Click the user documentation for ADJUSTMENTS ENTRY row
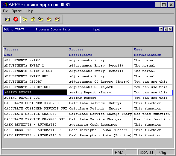 click(x=153, y=60)
